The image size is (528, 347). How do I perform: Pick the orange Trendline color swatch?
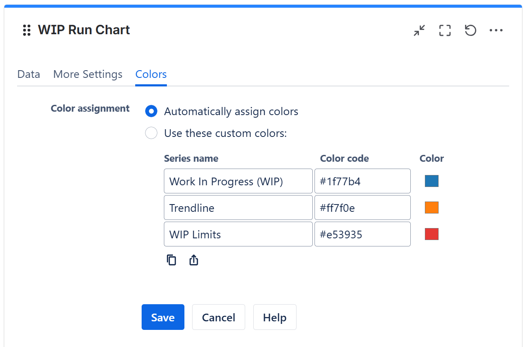click(431, 208)
